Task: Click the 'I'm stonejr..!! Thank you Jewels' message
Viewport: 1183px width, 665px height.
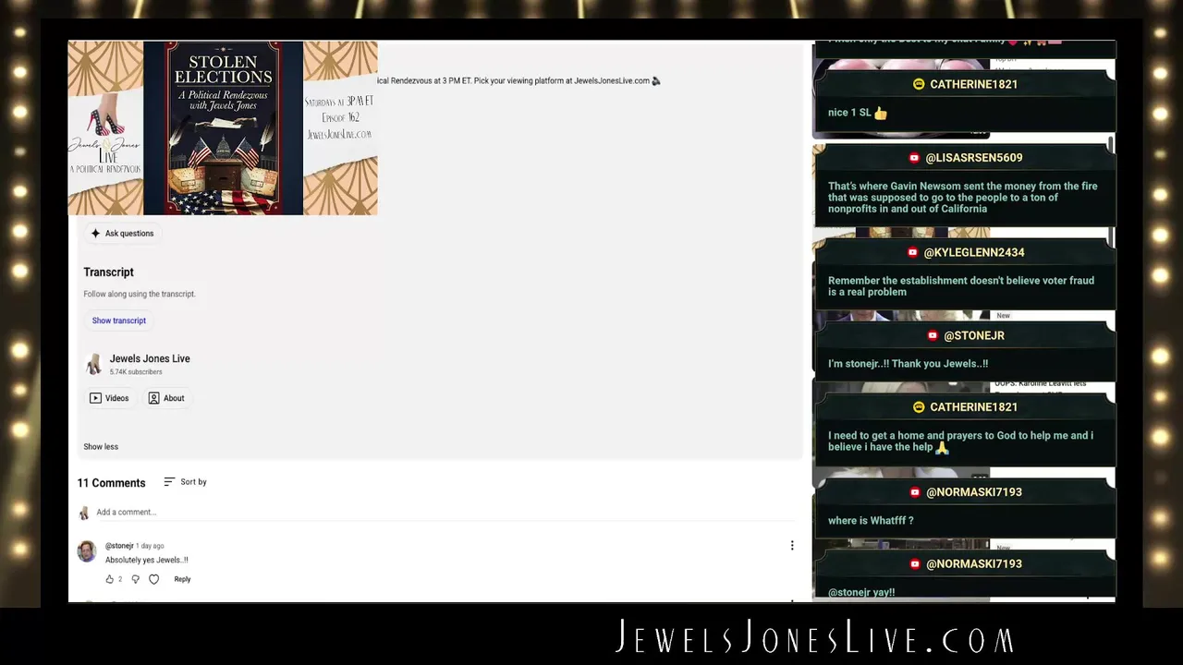Action: [908, 364]
